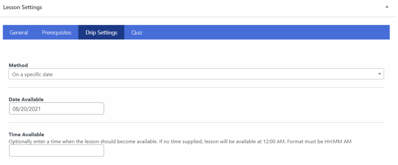Click the Method field label

tap(18, 65)
